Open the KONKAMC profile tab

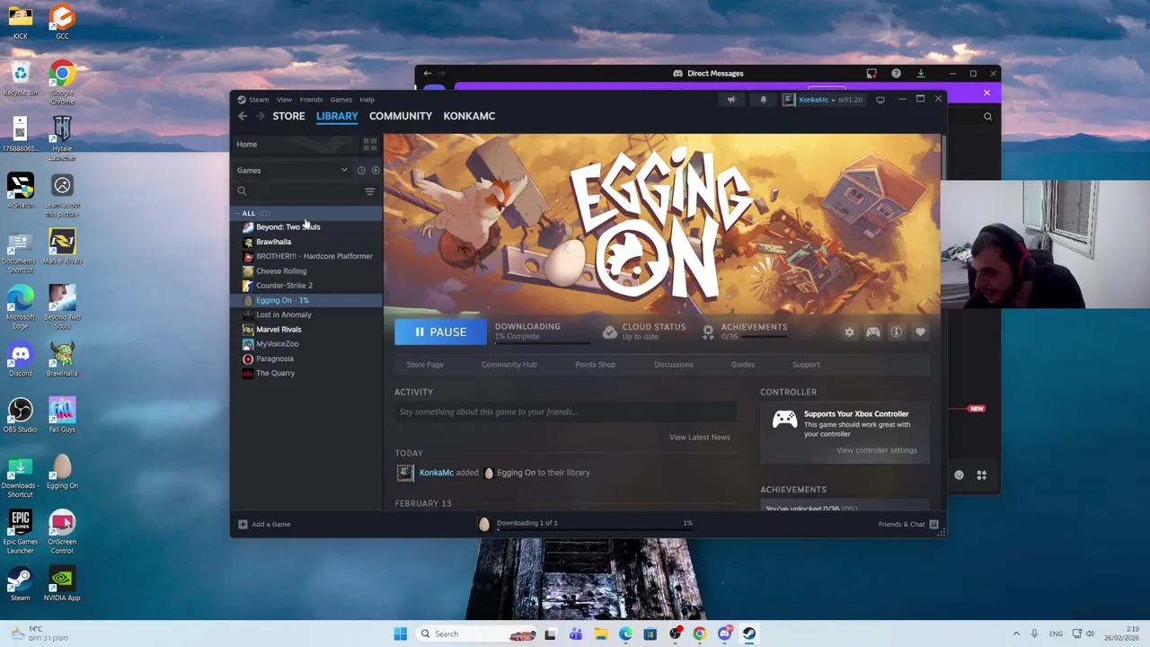point(469,116)
